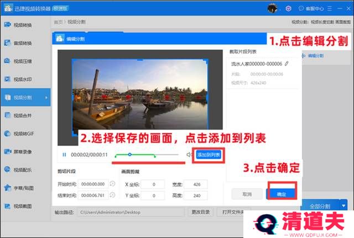The height and width of the screenshot is (238, 354).
Task: Click the green clip end marker
Action: (x=155, y=156)
